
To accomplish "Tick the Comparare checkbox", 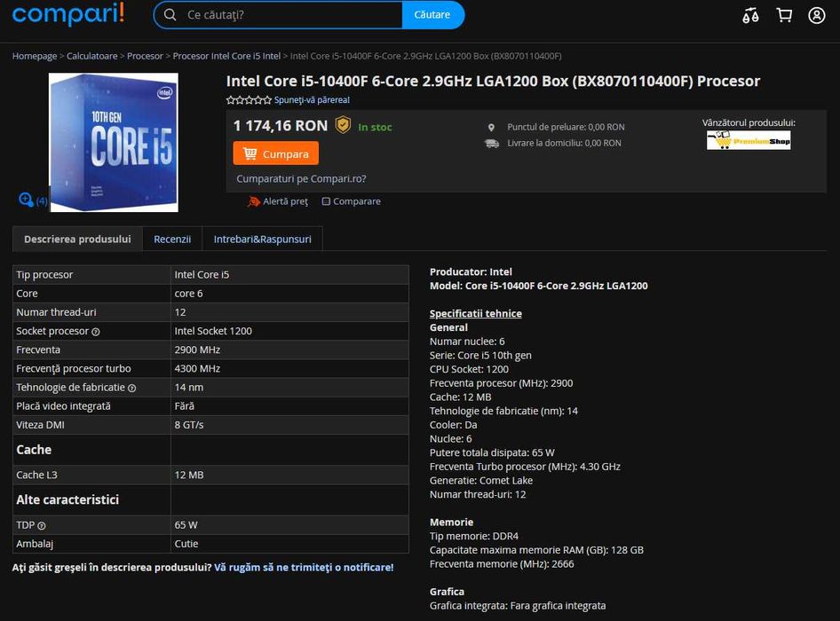I will tap(326, 201).
